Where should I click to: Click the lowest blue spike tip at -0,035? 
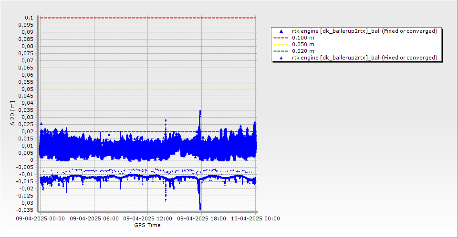pyautogui.click(x=200, y=209)
